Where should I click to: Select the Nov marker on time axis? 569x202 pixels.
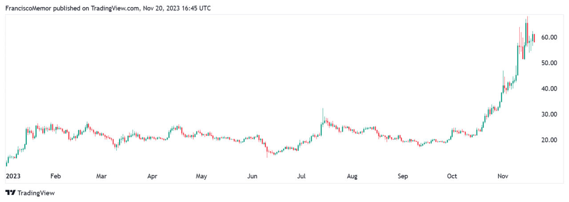[503, 176]
